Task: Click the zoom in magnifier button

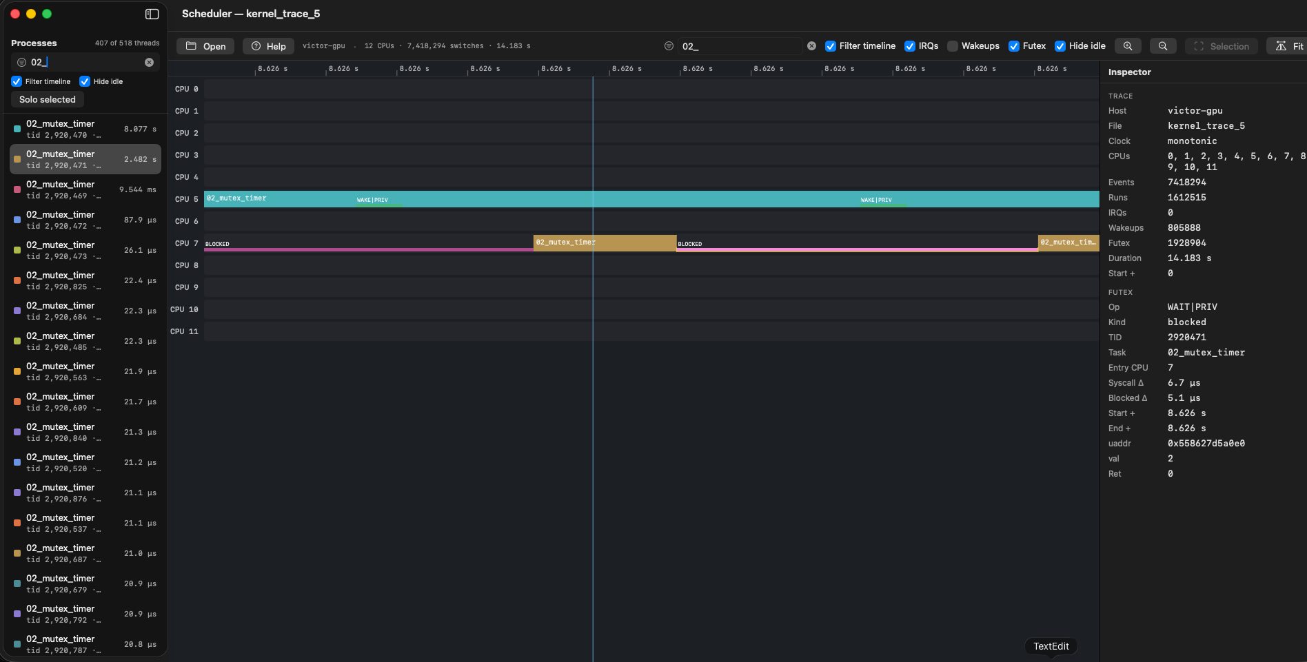Action: [x=1128, y=46]
